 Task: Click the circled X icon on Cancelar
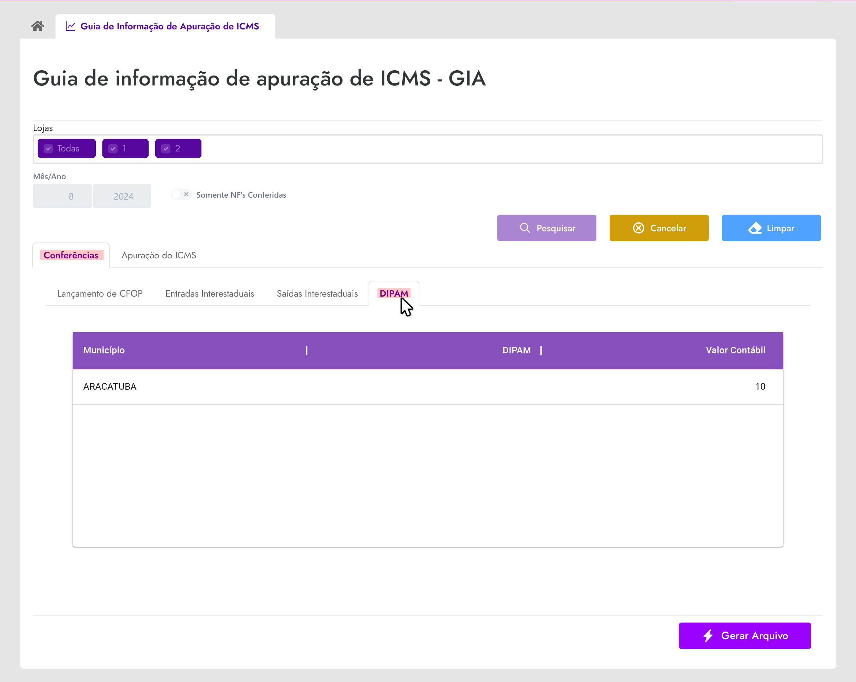[x=638, y=228]
